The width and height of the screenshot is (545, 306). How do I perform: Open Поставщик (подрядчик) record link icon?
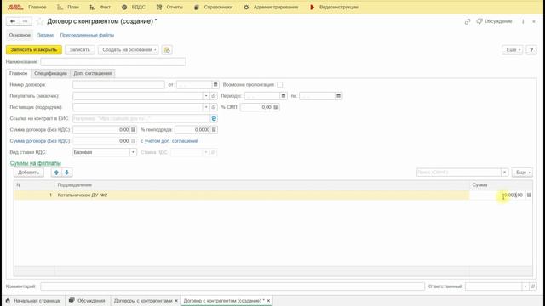tap(214, 107)
